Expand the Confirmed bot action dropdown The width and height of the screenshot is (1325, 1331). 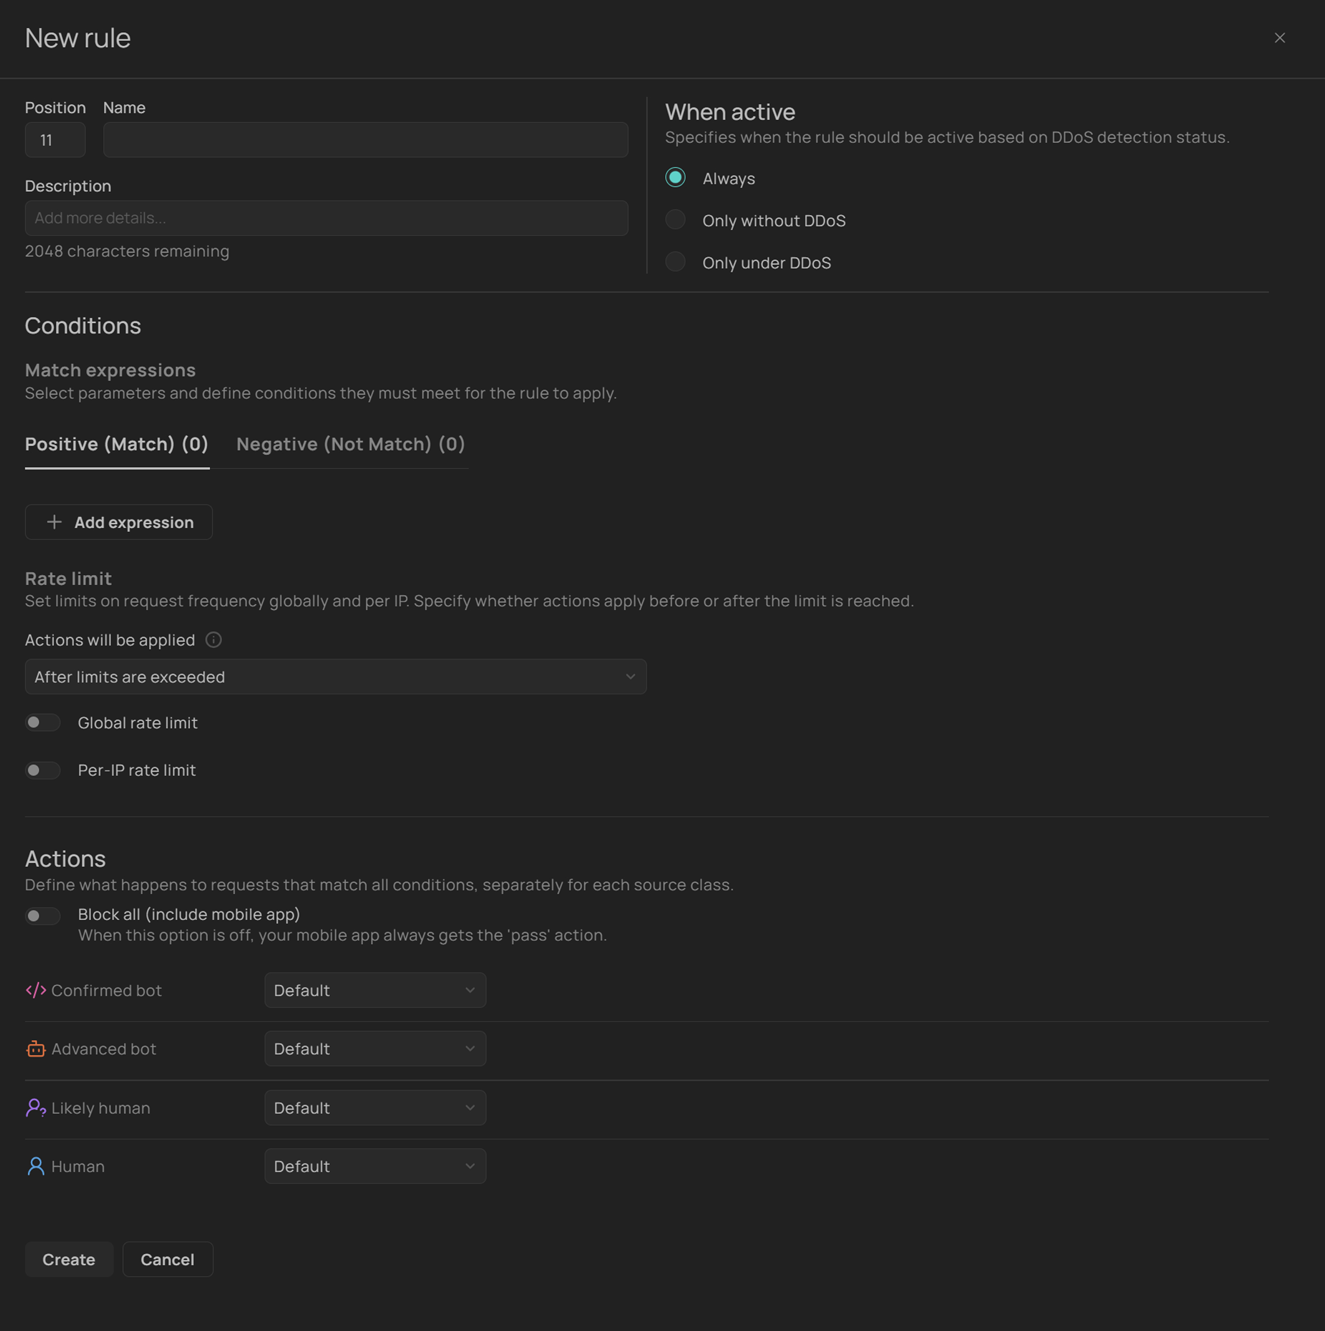pyautogui.click(x=375, y=990)
